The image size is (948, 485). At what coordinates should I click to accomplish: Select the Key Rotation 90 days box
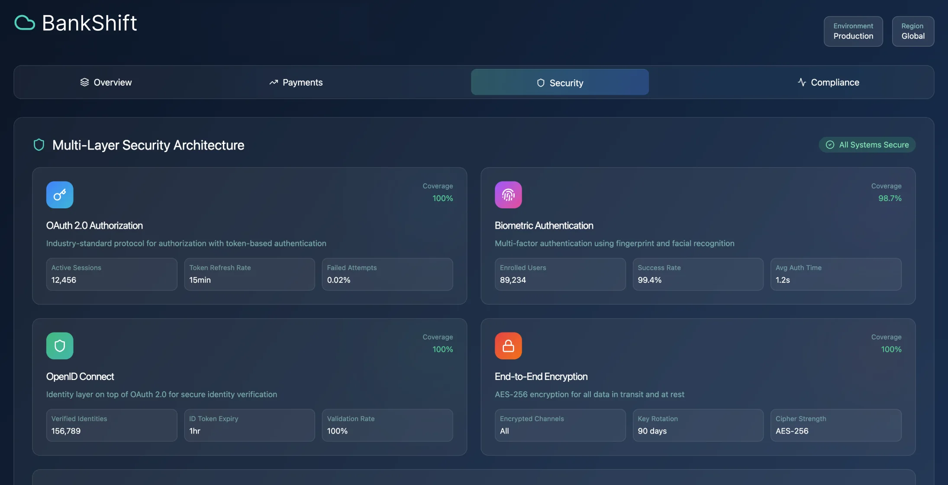(698, 425)
